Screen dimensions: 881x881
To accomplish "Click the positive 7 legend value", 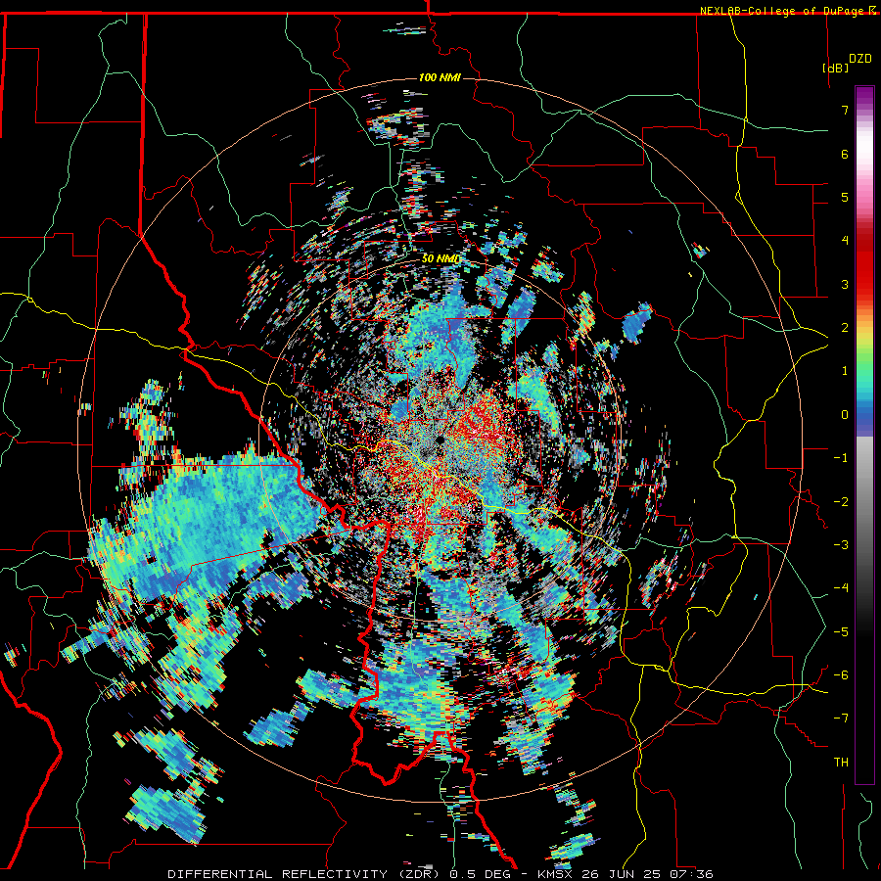I will pos(845,110).
